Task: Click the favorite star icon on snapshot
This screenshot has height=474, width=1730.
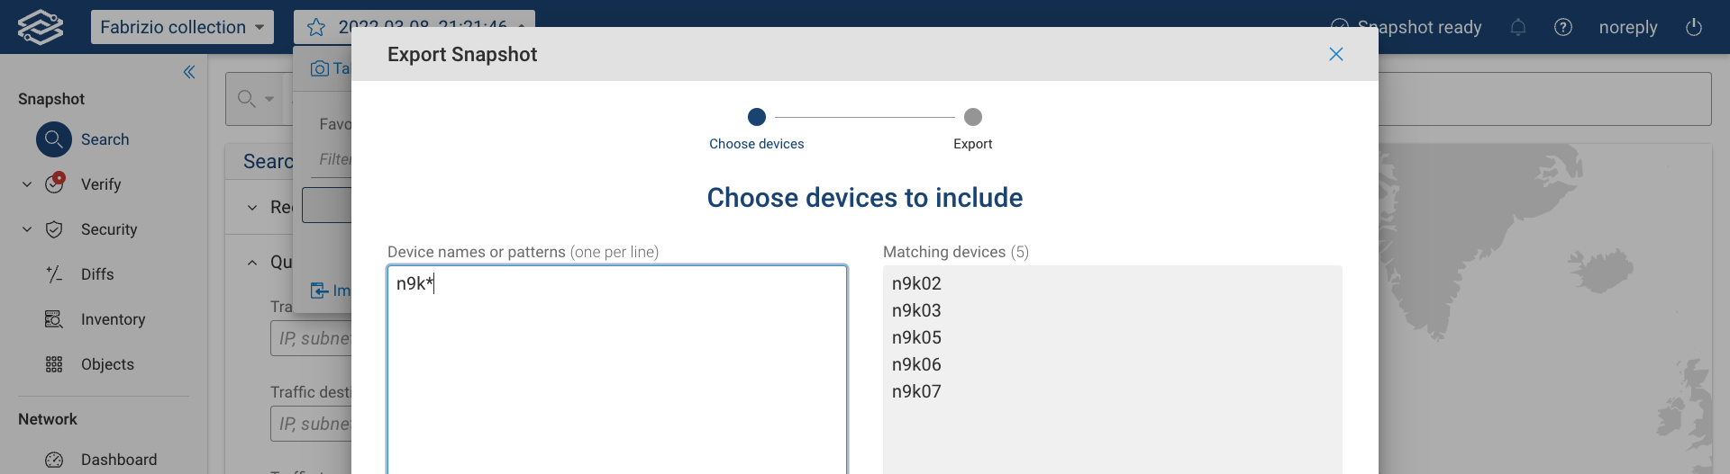Action: tap(316, 27)
